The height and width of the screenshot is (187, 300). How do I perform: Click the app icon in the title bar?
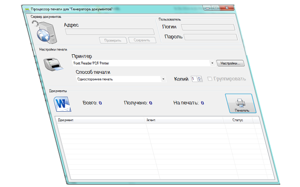click(x=27, y=9)
